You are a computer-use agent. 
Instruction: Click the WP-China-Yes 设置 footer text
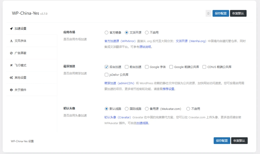pyautogui.click(x=22, y=141)
